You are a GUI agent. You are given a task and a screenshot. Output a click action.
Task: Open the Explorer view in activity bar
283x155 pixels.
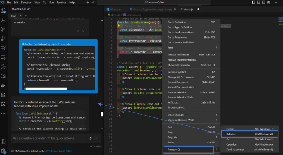coord(4,11)
